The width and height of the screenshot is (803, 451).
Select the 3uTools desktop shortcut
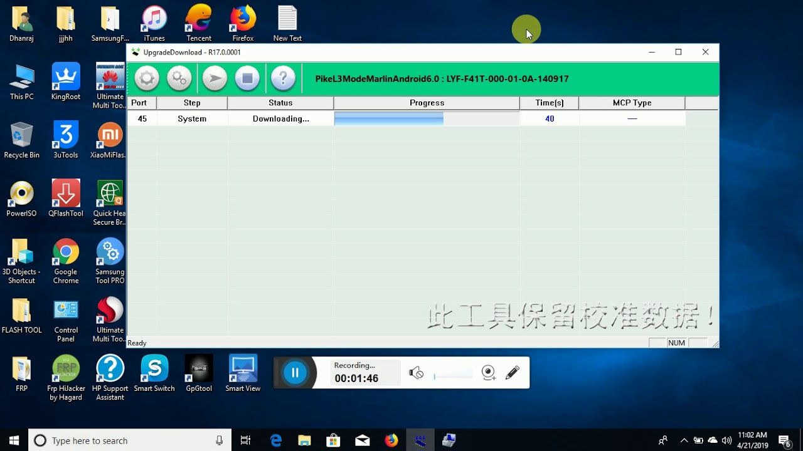[66, 141]
